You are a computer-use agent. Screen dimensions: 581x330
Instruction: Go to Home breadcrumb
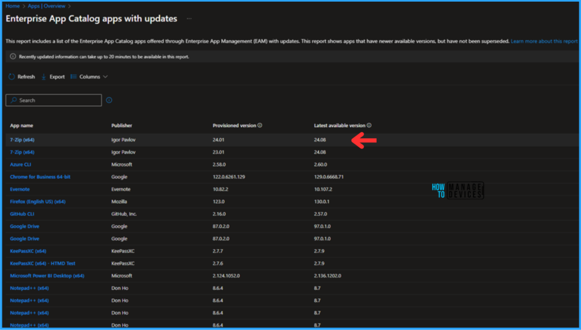pyautogui.click(x=12, y=6)
